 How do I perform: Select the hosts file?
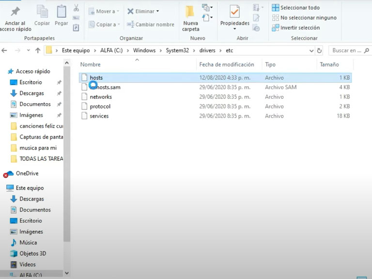[215, 77]
